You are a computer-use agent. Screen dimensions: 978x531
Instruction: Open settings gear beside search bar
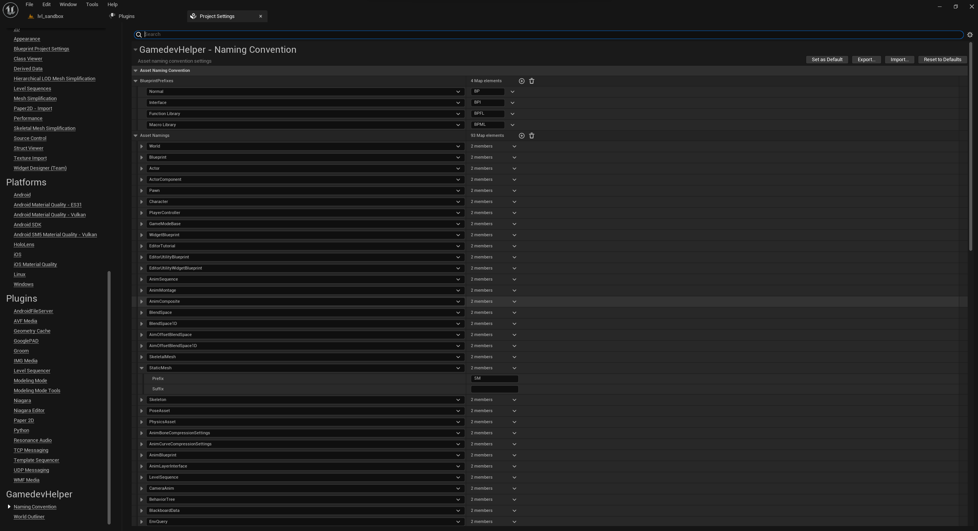tap(970, 35)
